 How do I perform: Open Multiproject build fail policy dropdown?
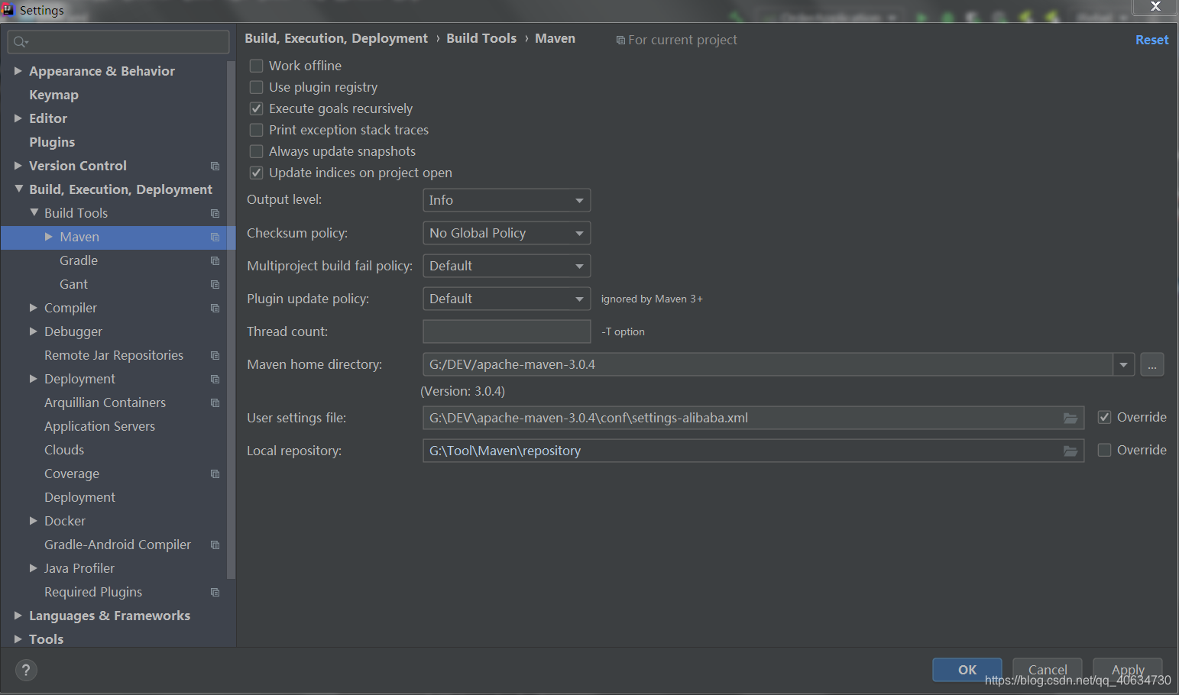pyautogui.click(x=507, y=266)
